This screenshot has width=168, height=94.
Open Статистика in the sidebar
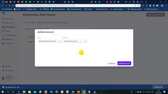(9, 44)
